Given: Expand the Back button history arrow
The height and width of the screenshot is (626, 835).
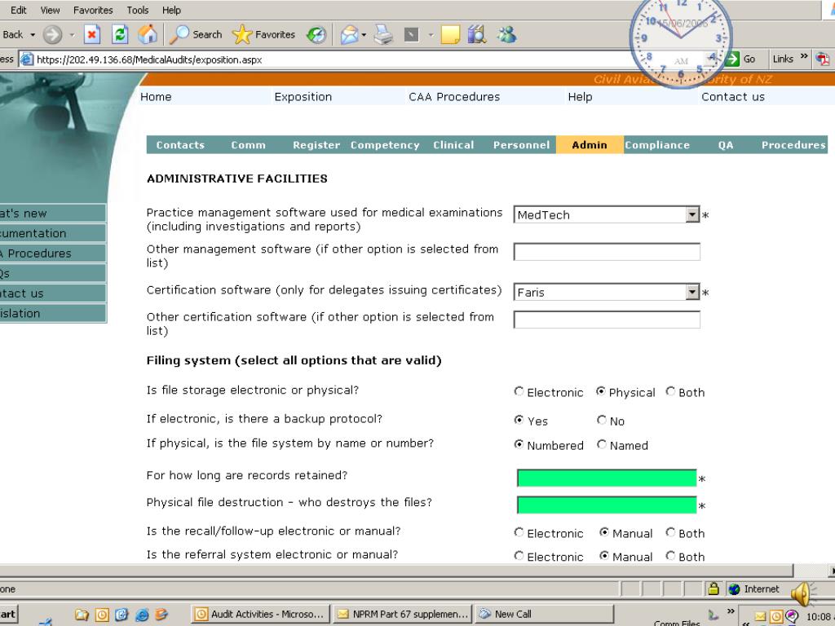Looking at the screenshot, I should coord(33,35).
